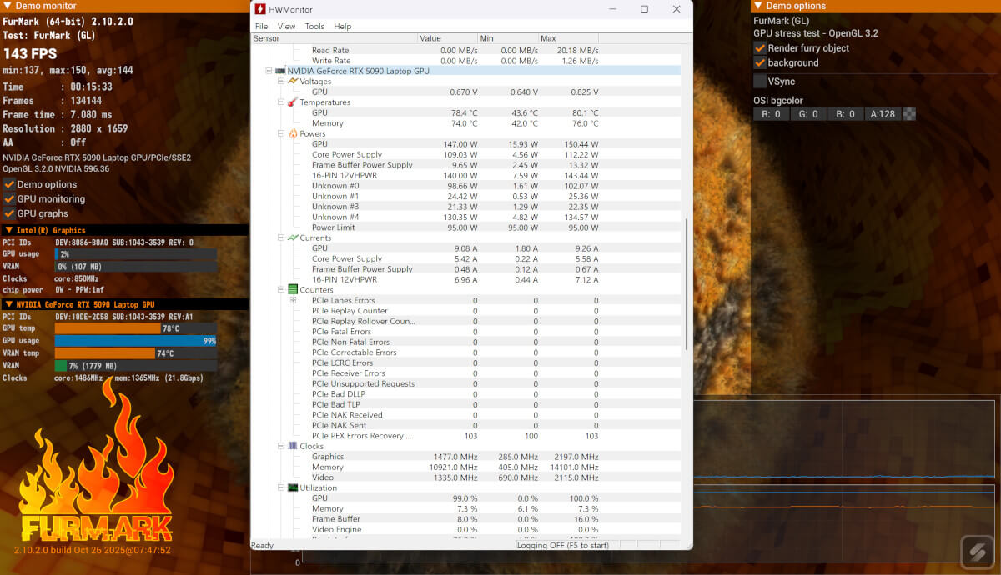The height and width of the screenshot is (575, 1001).
Task: Expand the PCIe Lanes Errors node
Action: (x=294, y=300)
